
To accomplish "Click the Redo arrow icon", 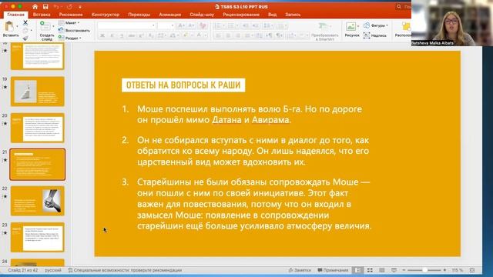I will (69, 7).
